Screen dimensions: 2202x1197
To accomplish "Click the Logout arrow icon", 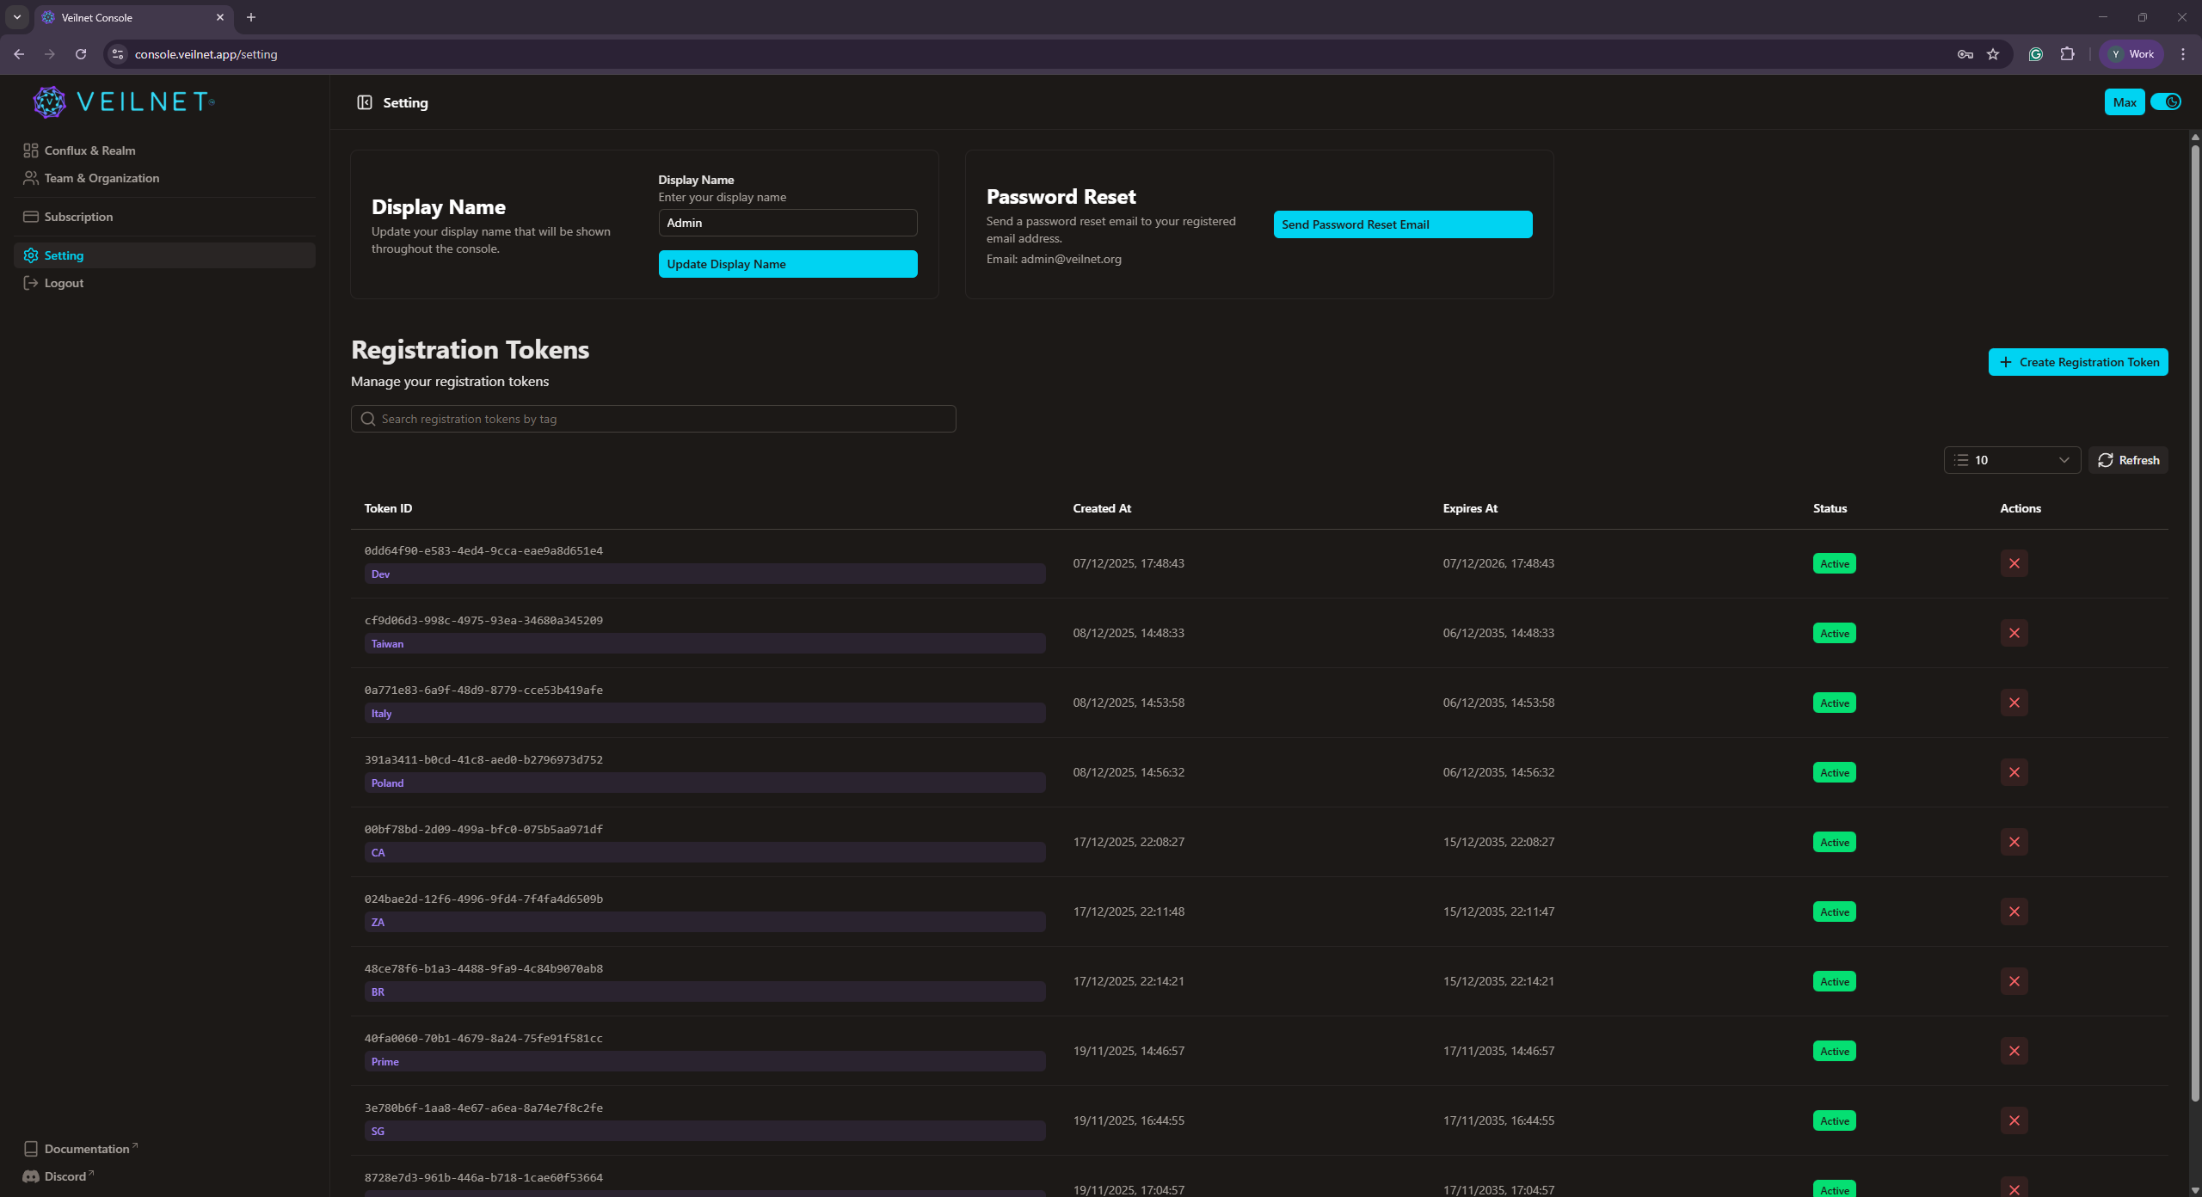I will (31, 283).
